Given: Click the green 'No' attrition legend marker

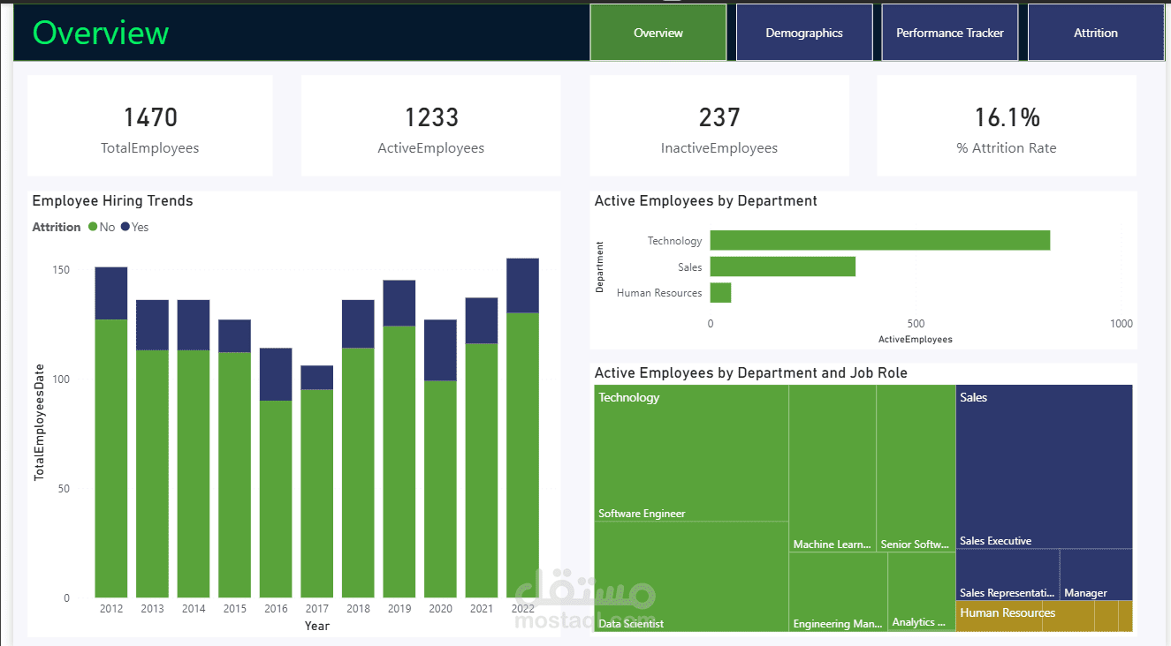Looking at the screenshot, I should click(93, 227).
